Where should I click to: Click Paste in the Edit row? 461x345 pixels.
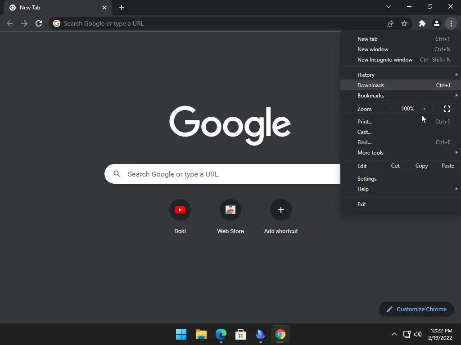click(x=448, y=166)
